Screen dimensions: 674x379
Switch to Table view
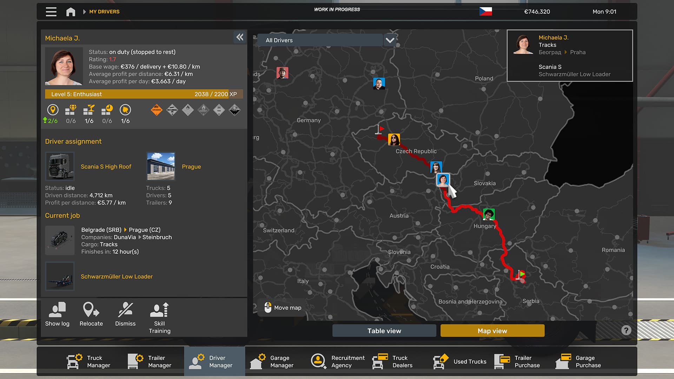[x=384, y=330]
